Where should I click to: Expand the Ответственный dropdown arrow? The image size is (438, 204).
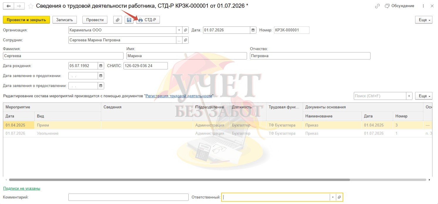tap(333, 197)
